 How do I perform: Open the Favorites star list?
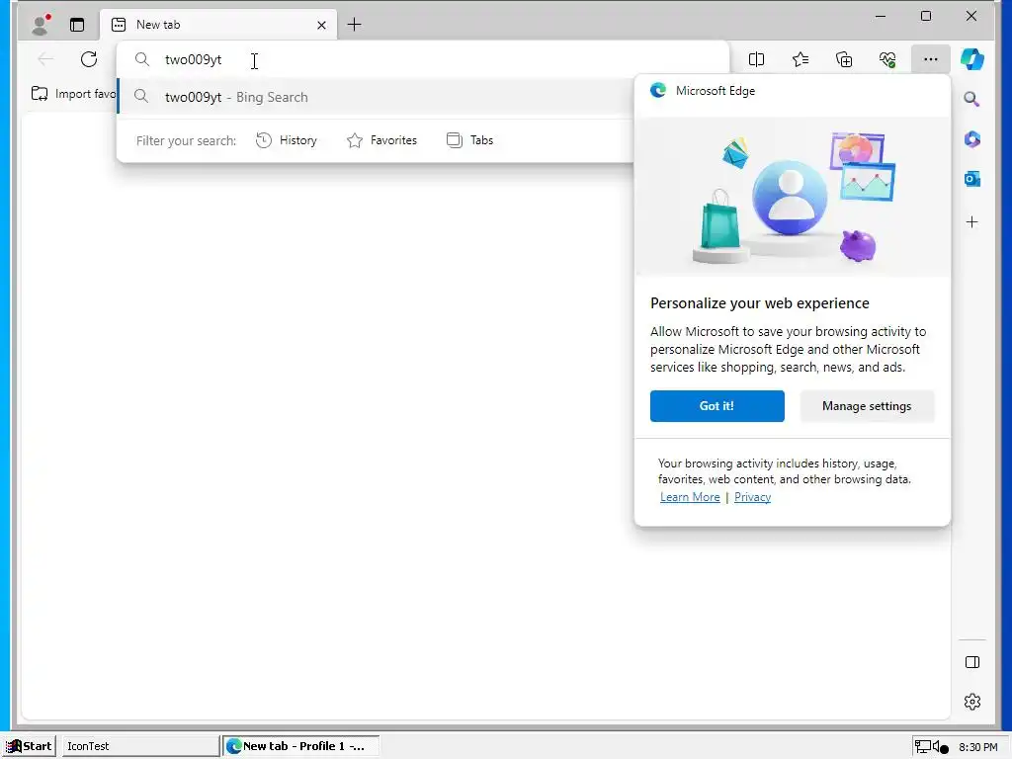(801, 59)
